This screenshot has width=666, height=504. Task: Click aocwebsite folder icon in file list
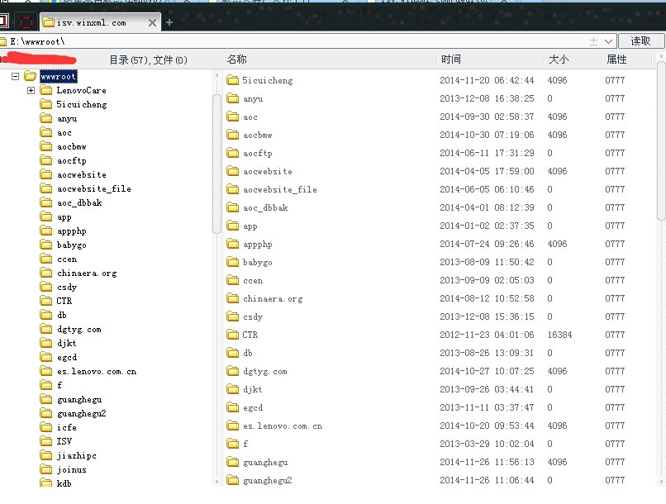pyautogui.click(x=232, y=171)
